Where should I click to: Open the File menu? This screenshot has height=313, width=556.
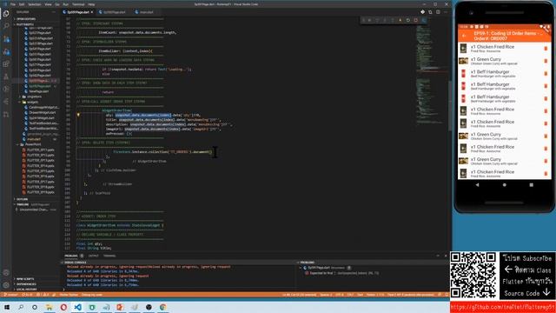tap(13, 4)
